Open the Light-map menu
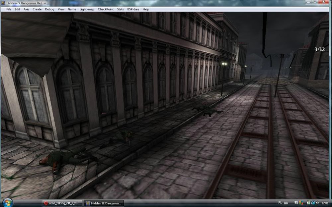The image size is (332, 207). pyautogui.click(x=87, y=9)
